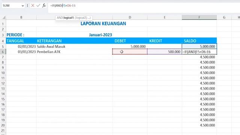This screenshot has width=240, height=135.
Task: Select row 4 header
Action: [x=3, y=41]
